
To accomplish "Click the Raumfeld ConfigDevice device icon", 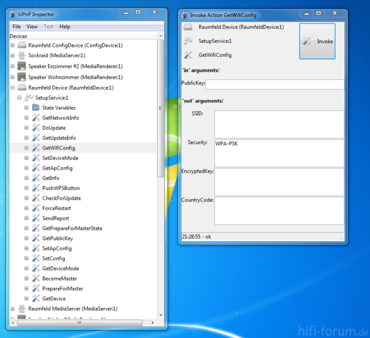I will pos(22,45).
